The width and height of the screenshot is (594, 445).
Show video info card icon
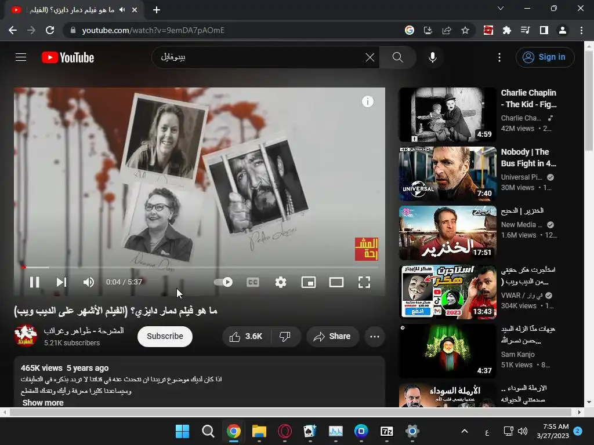[367, 101]
